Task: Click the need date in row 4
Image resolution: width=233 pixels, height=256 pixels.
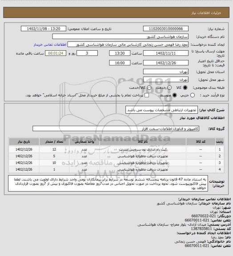Action: (24, 169)
